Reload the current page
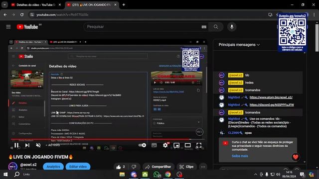Image resolution: width=319 pixels, height=179 pixels. tap(22, 14)
